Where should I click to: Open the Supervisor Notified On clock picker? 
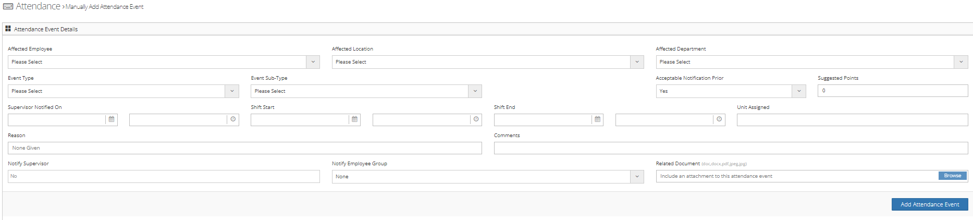pos(233,119)
